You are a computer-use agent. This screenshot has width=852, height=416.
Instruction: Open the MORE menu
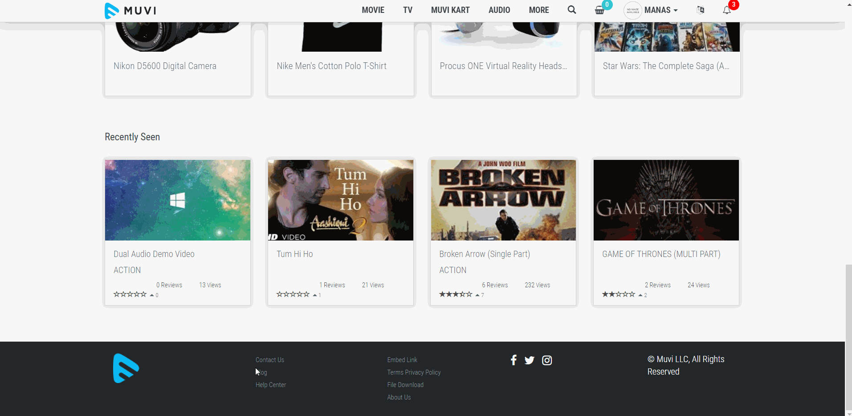click(x=539, y=10)
